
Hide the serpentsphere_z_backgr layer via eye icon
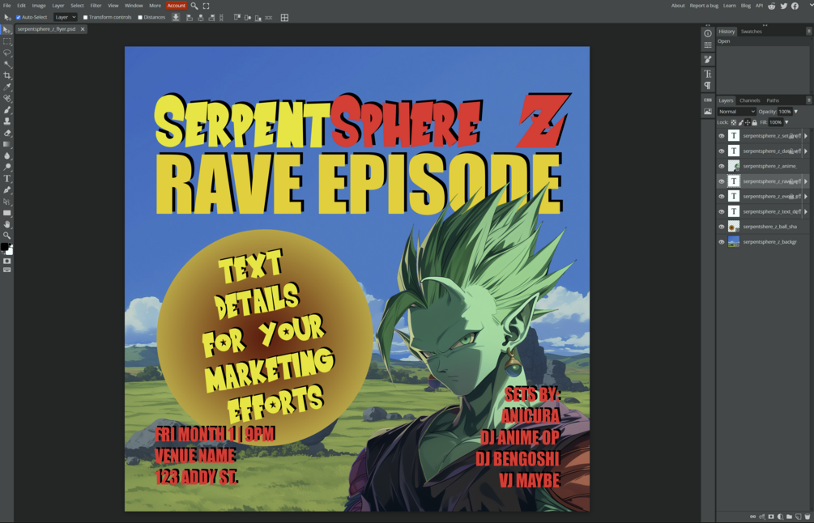[x=722, y=242]
